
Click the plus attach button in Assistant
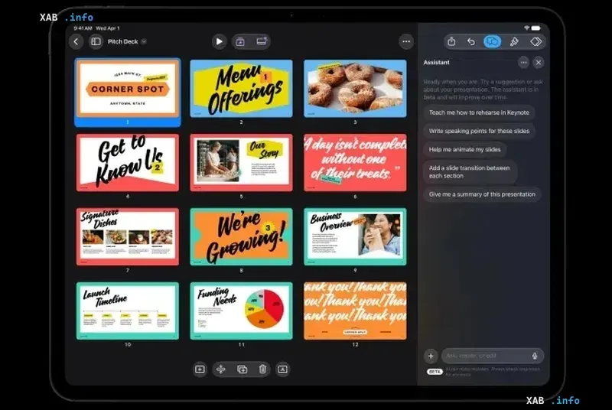[431, 356]
